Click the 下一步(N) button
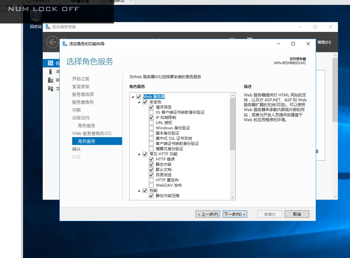Viewport: 350px width, 258px height. point(235,214)
